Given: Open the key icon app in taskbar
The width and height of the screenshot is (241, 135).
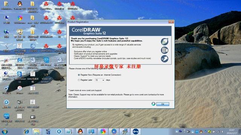Looking at the screenshot, I should (x=136, y=132).
